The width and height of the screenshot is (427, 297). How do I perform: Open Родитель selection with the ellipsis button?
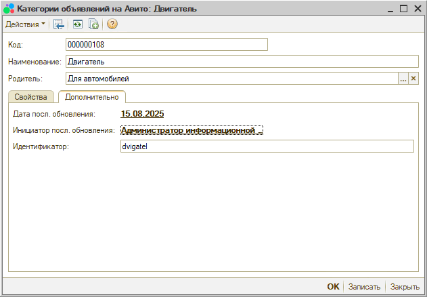(x=403, y=79)
